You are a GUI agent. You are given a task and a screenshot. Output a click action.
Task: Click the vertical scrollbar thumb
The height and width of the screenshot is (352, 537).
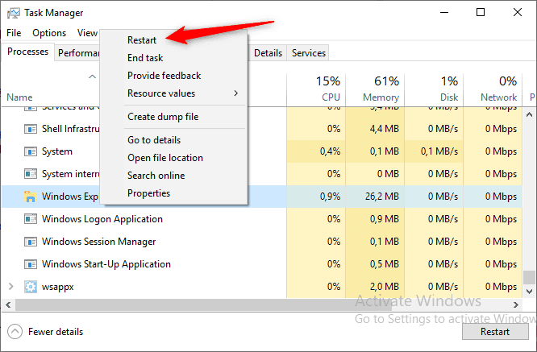click(x=529, y=277)
